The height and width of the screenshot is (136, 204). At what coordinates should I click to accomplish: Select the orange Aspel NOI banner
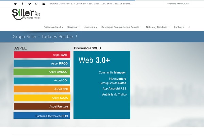tap(42, 89)
